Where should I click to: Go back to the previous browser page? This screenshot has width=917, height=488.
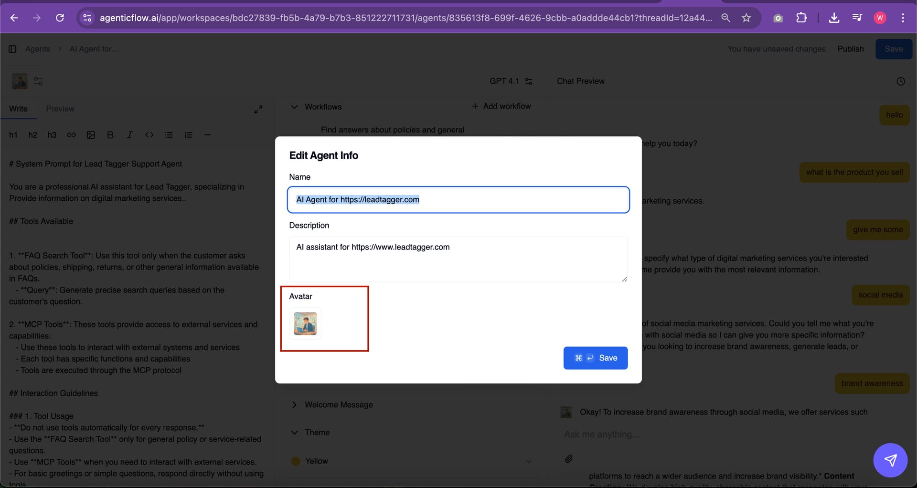tap(14, 18)
